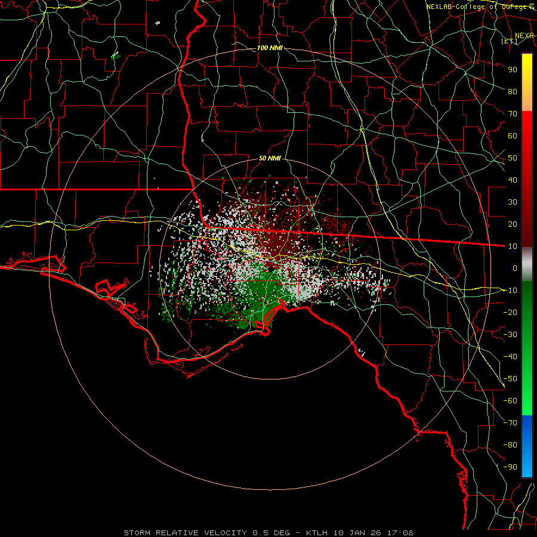Click the [KT] units label
The image size is (537, 537).
click(510, 41)
